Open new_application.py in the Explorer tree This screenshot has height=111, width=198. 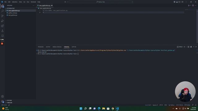(x=14, y=11)
